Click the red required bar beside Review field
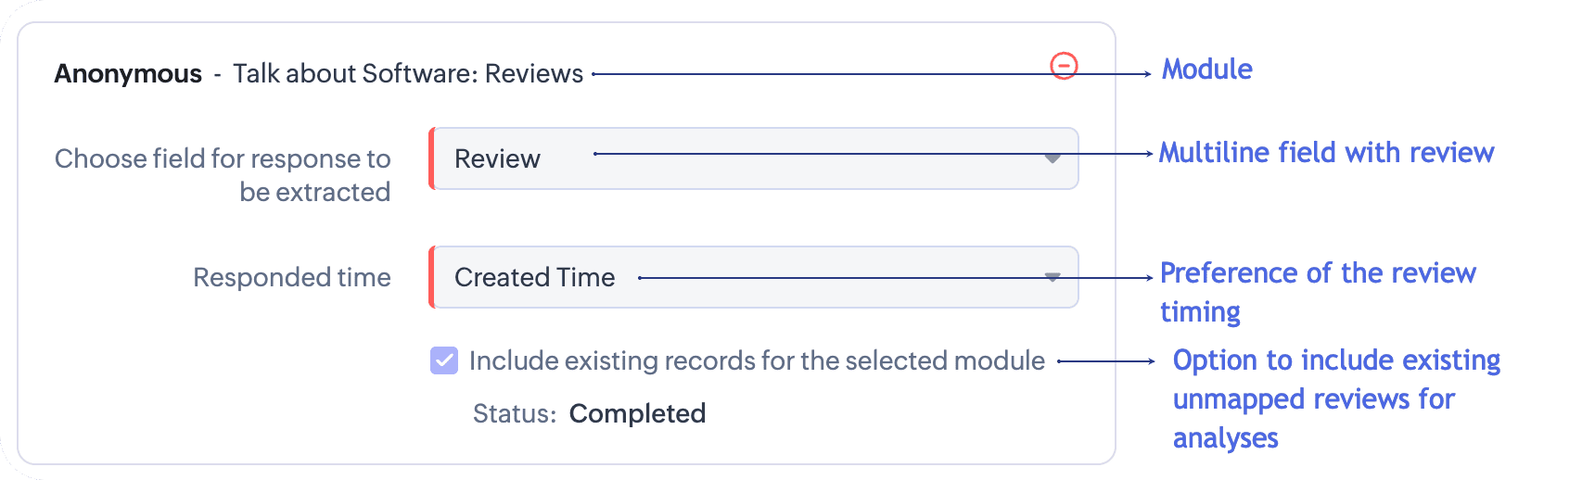Image resolution: width=1582 pixels, height=480 pixels. coord(432,158)
